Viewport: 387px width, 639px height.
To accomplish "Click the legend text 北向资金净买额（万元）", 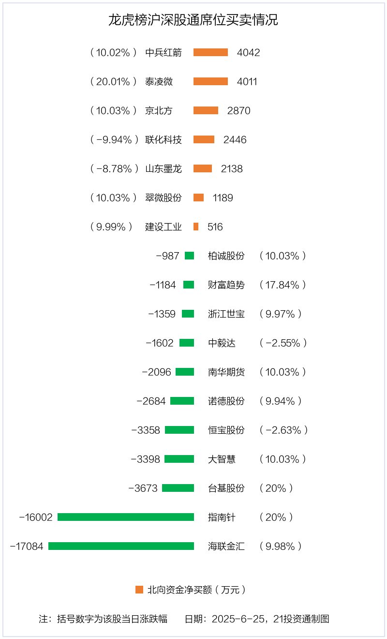I will [x=197, y=590].
